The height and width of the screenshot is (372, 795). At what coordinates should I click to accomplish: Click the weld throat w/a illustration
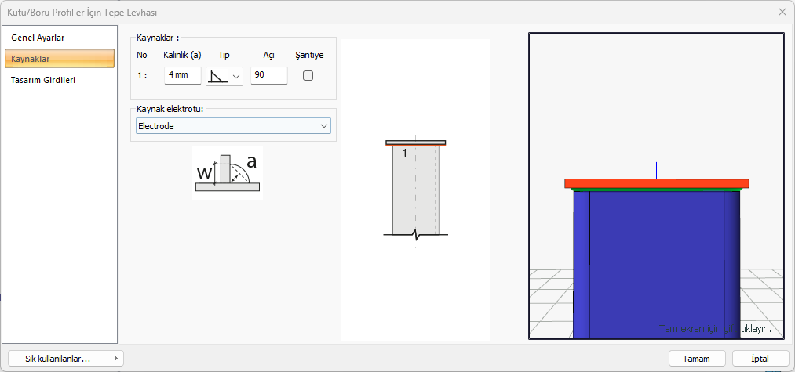[227, 172]
